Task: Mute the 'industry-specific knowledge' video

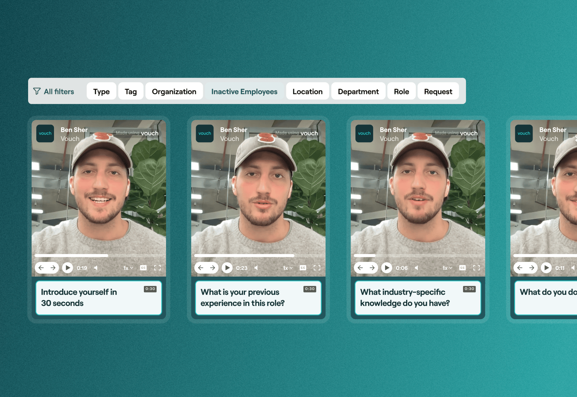Action: click(x=416, y=268)
